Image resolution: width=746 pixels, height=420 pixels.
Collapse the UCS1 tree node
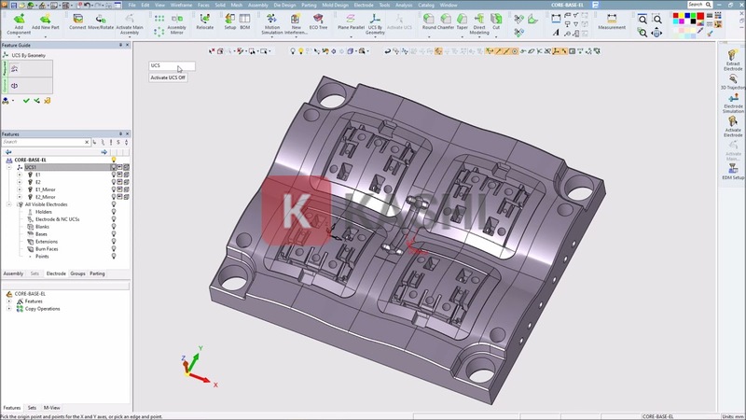click(x=9, y=167)
